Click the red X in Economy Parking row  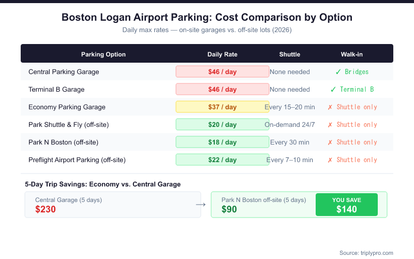(330, 107)
